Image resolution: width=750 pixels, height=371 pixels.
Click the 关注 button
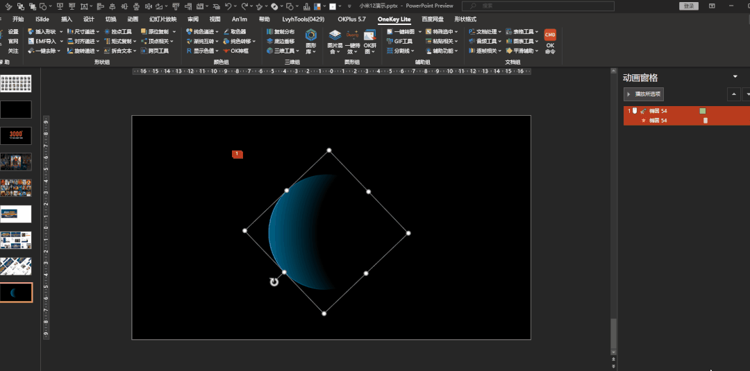click(x=13, y=51)
